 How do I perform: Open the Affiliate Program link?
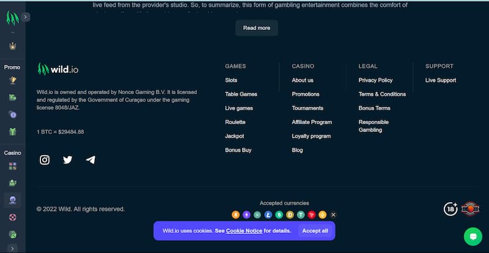click(x=312, y=122)
